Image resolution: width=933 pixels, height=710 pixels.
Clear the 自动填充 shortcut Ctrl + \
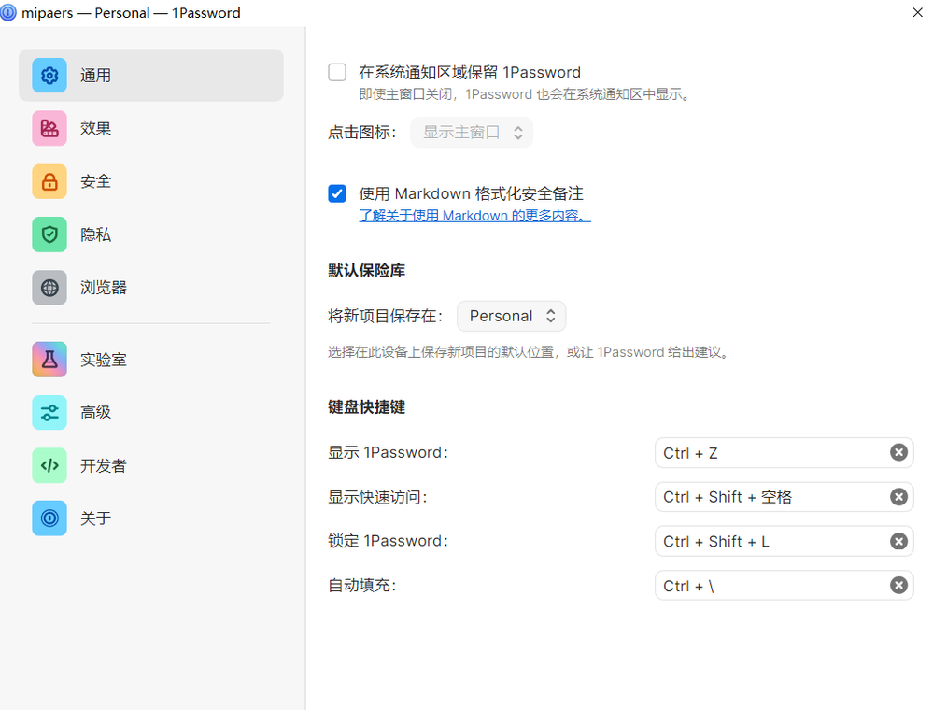click(898, 586)
